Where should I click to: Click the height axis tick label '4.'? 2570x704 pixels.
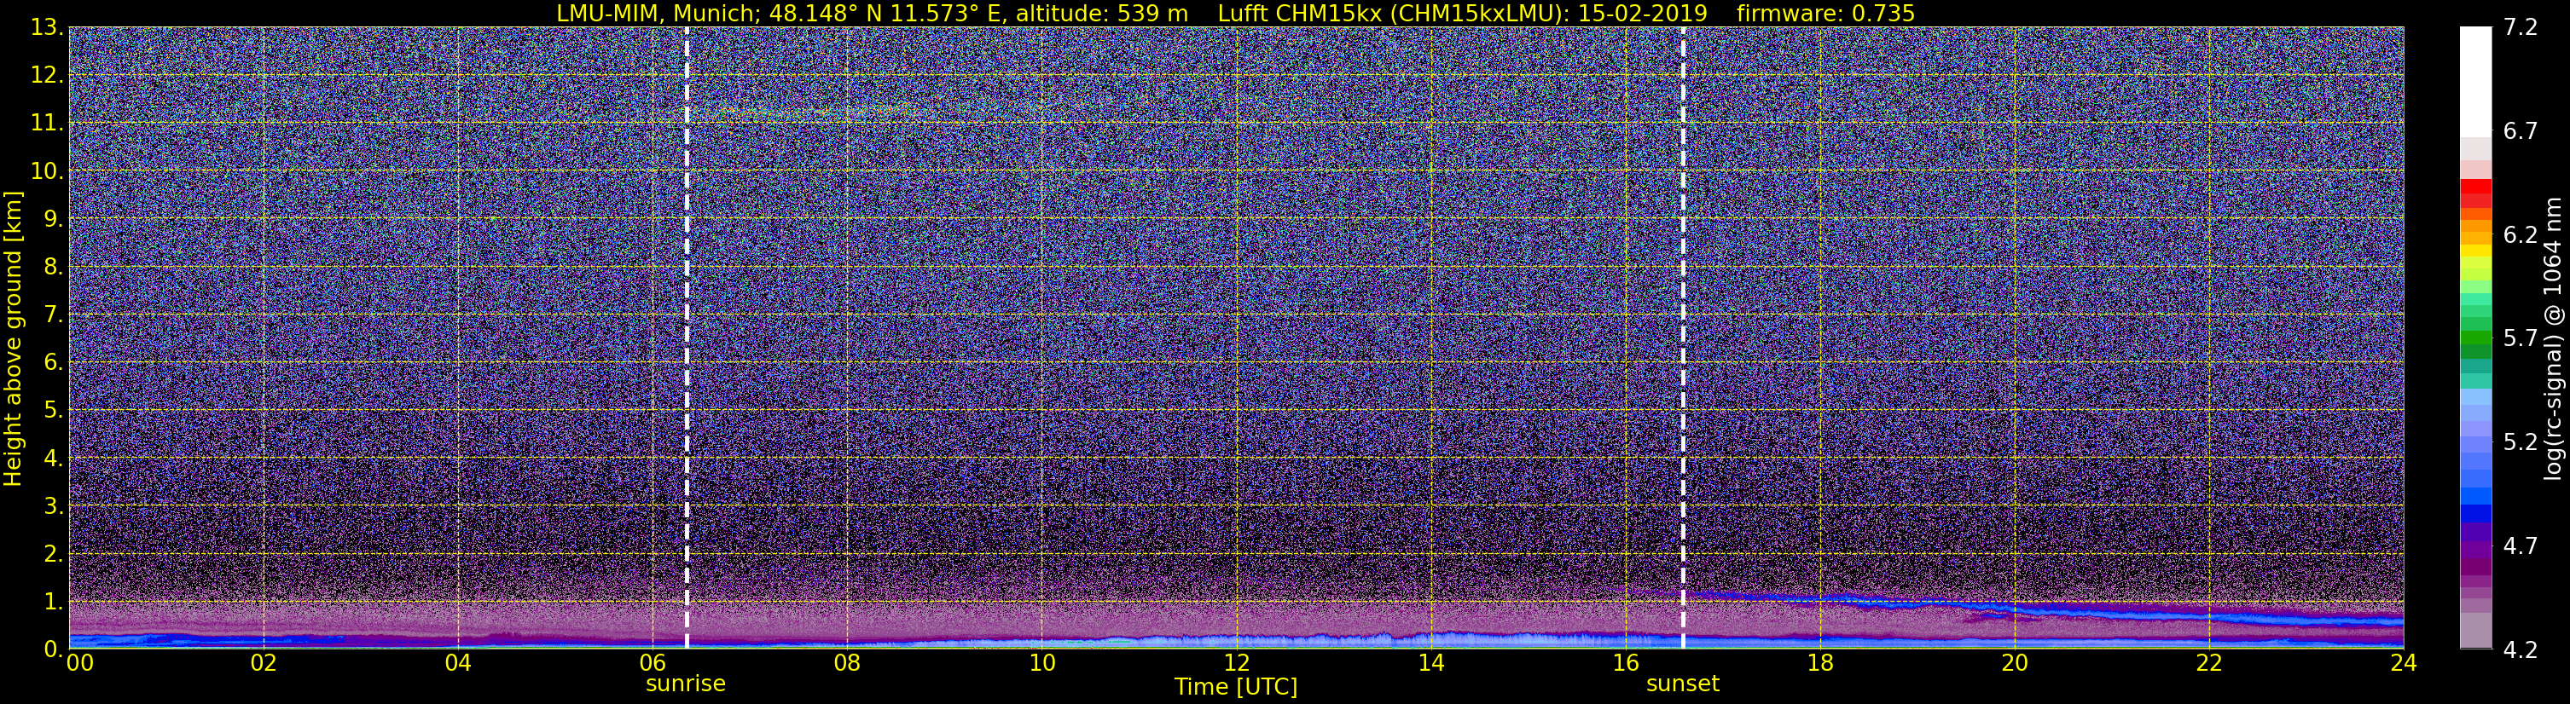click(x=53, y=459)
